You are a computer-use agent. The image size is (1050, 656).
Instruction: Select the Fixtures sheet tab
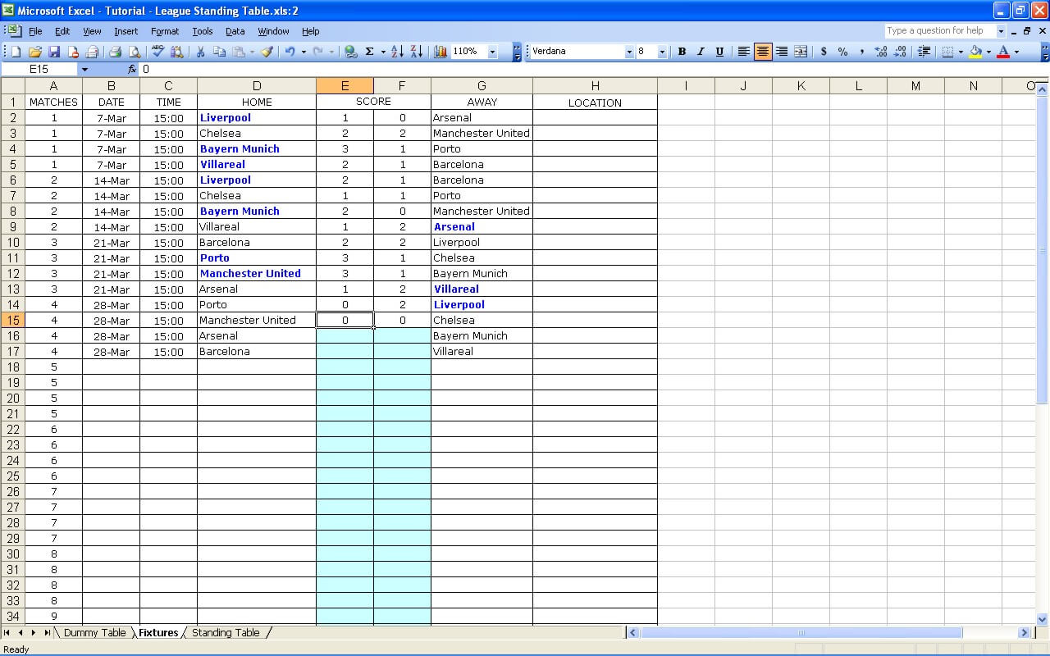[x=158, y=633]
